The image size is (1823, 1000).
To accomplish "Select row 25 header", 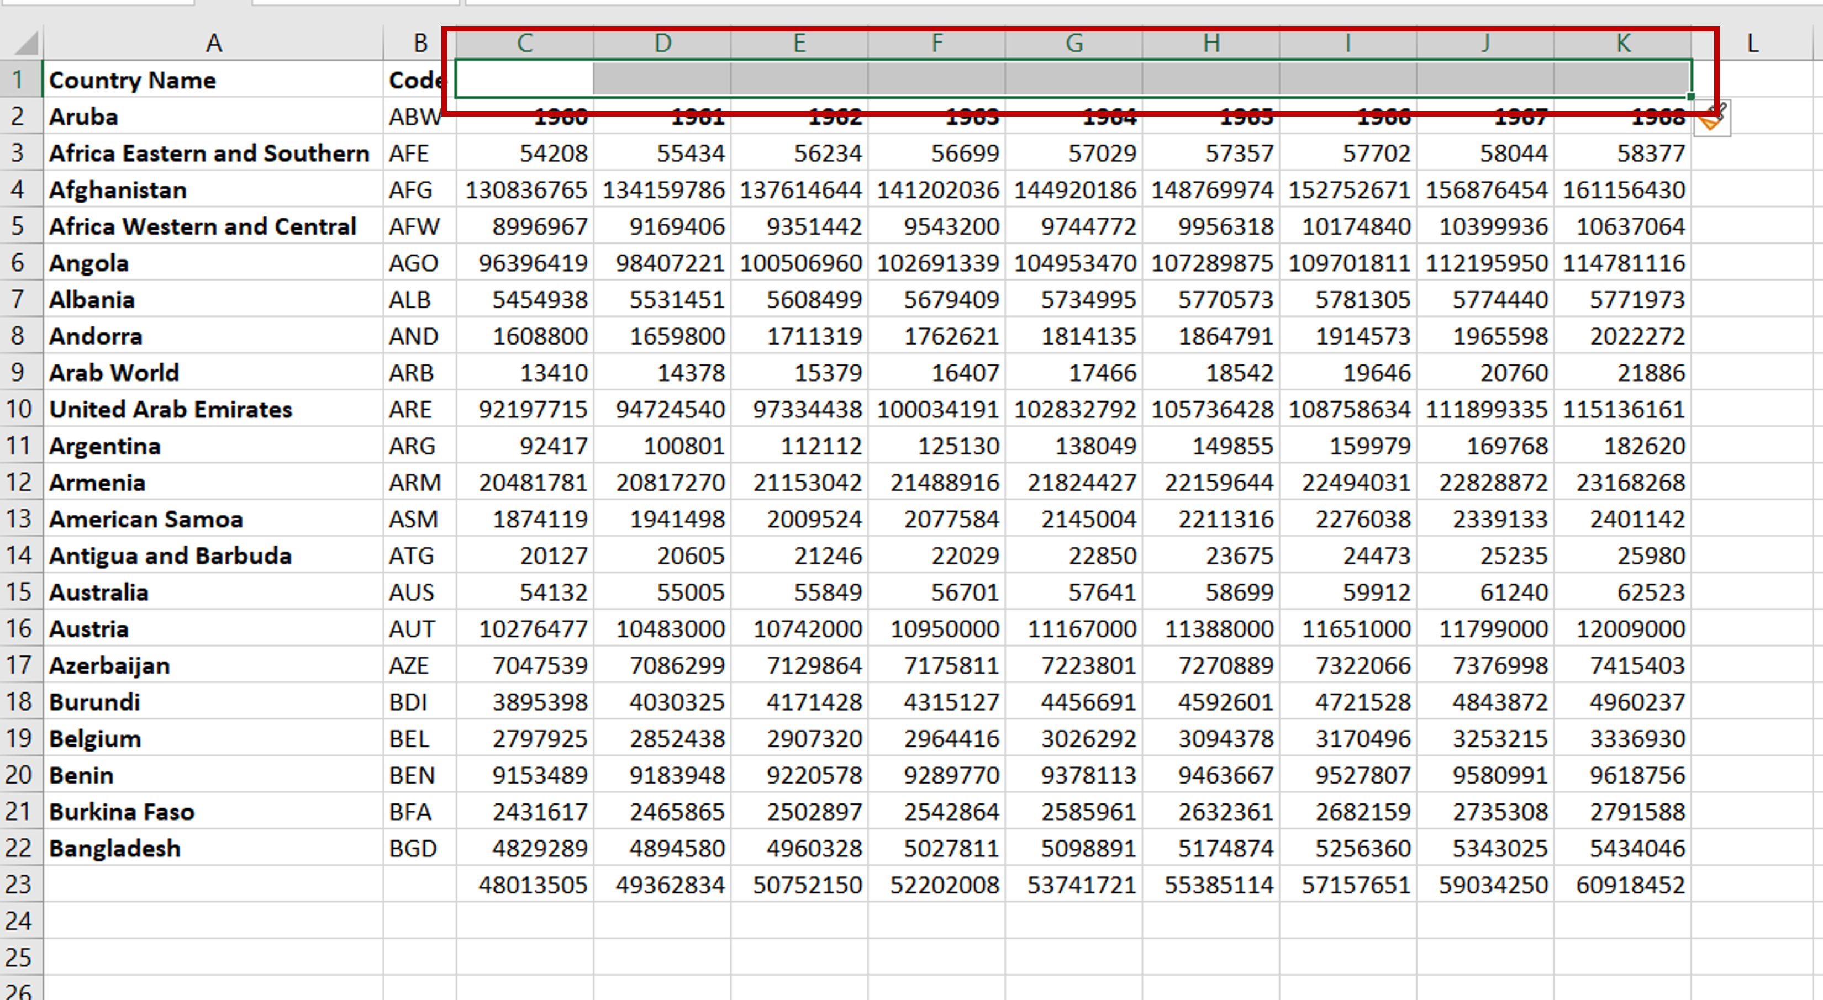I will (x=20, y=957).
